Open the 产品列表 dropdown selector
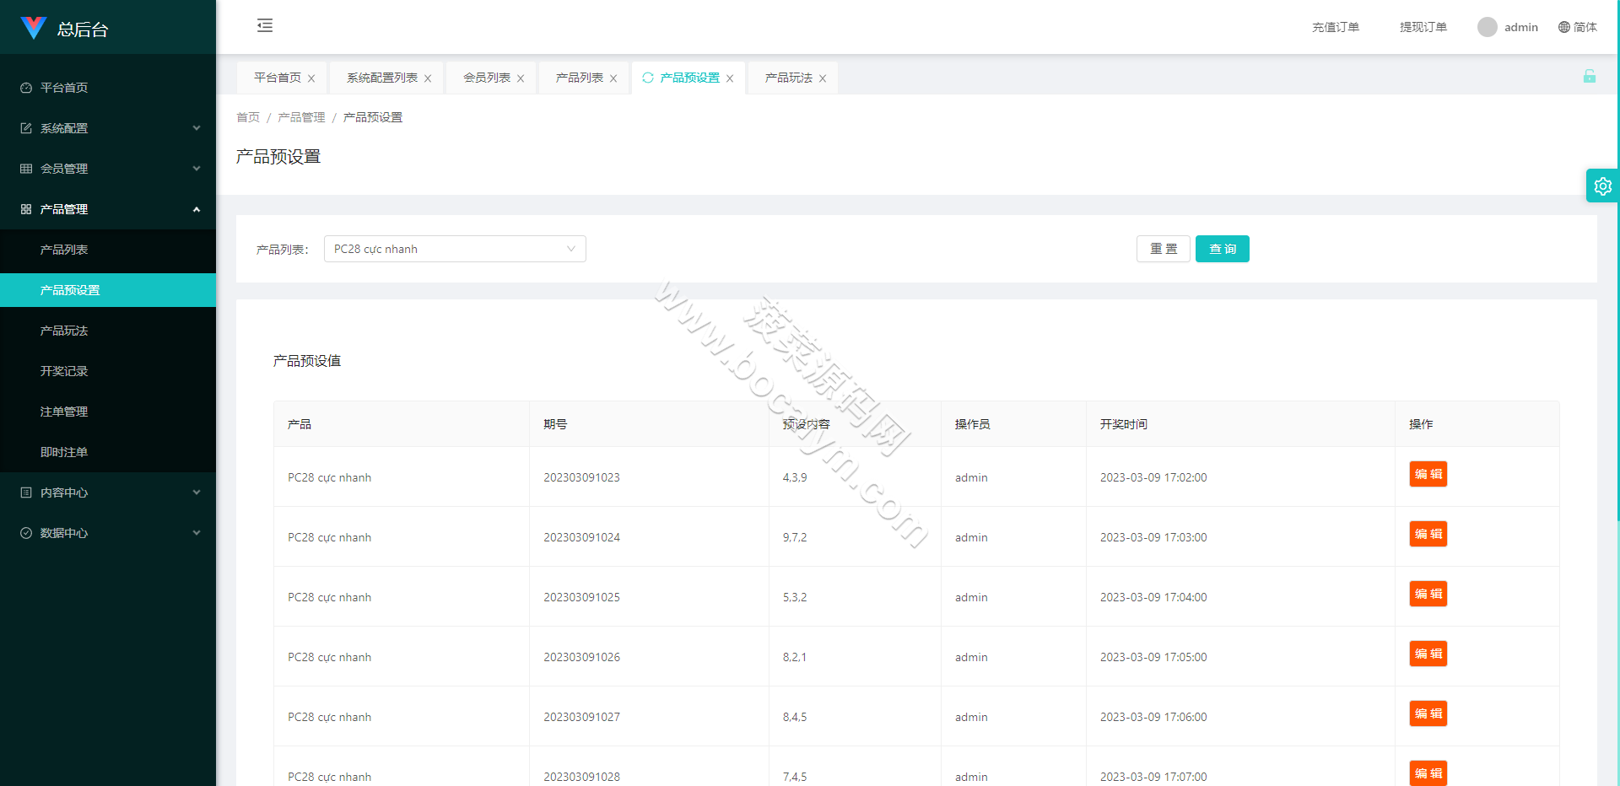This screenshot has height=786, width=1620. [455, 249]
